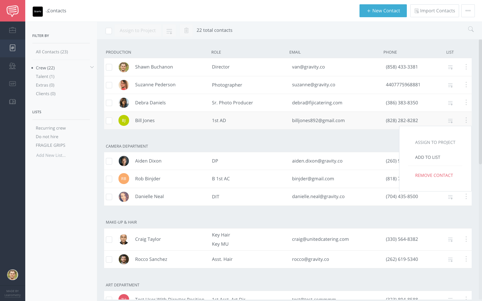Screen dimensions: 482x301
Task: Click the New Contact button
Action: click(x=383, y=11)
